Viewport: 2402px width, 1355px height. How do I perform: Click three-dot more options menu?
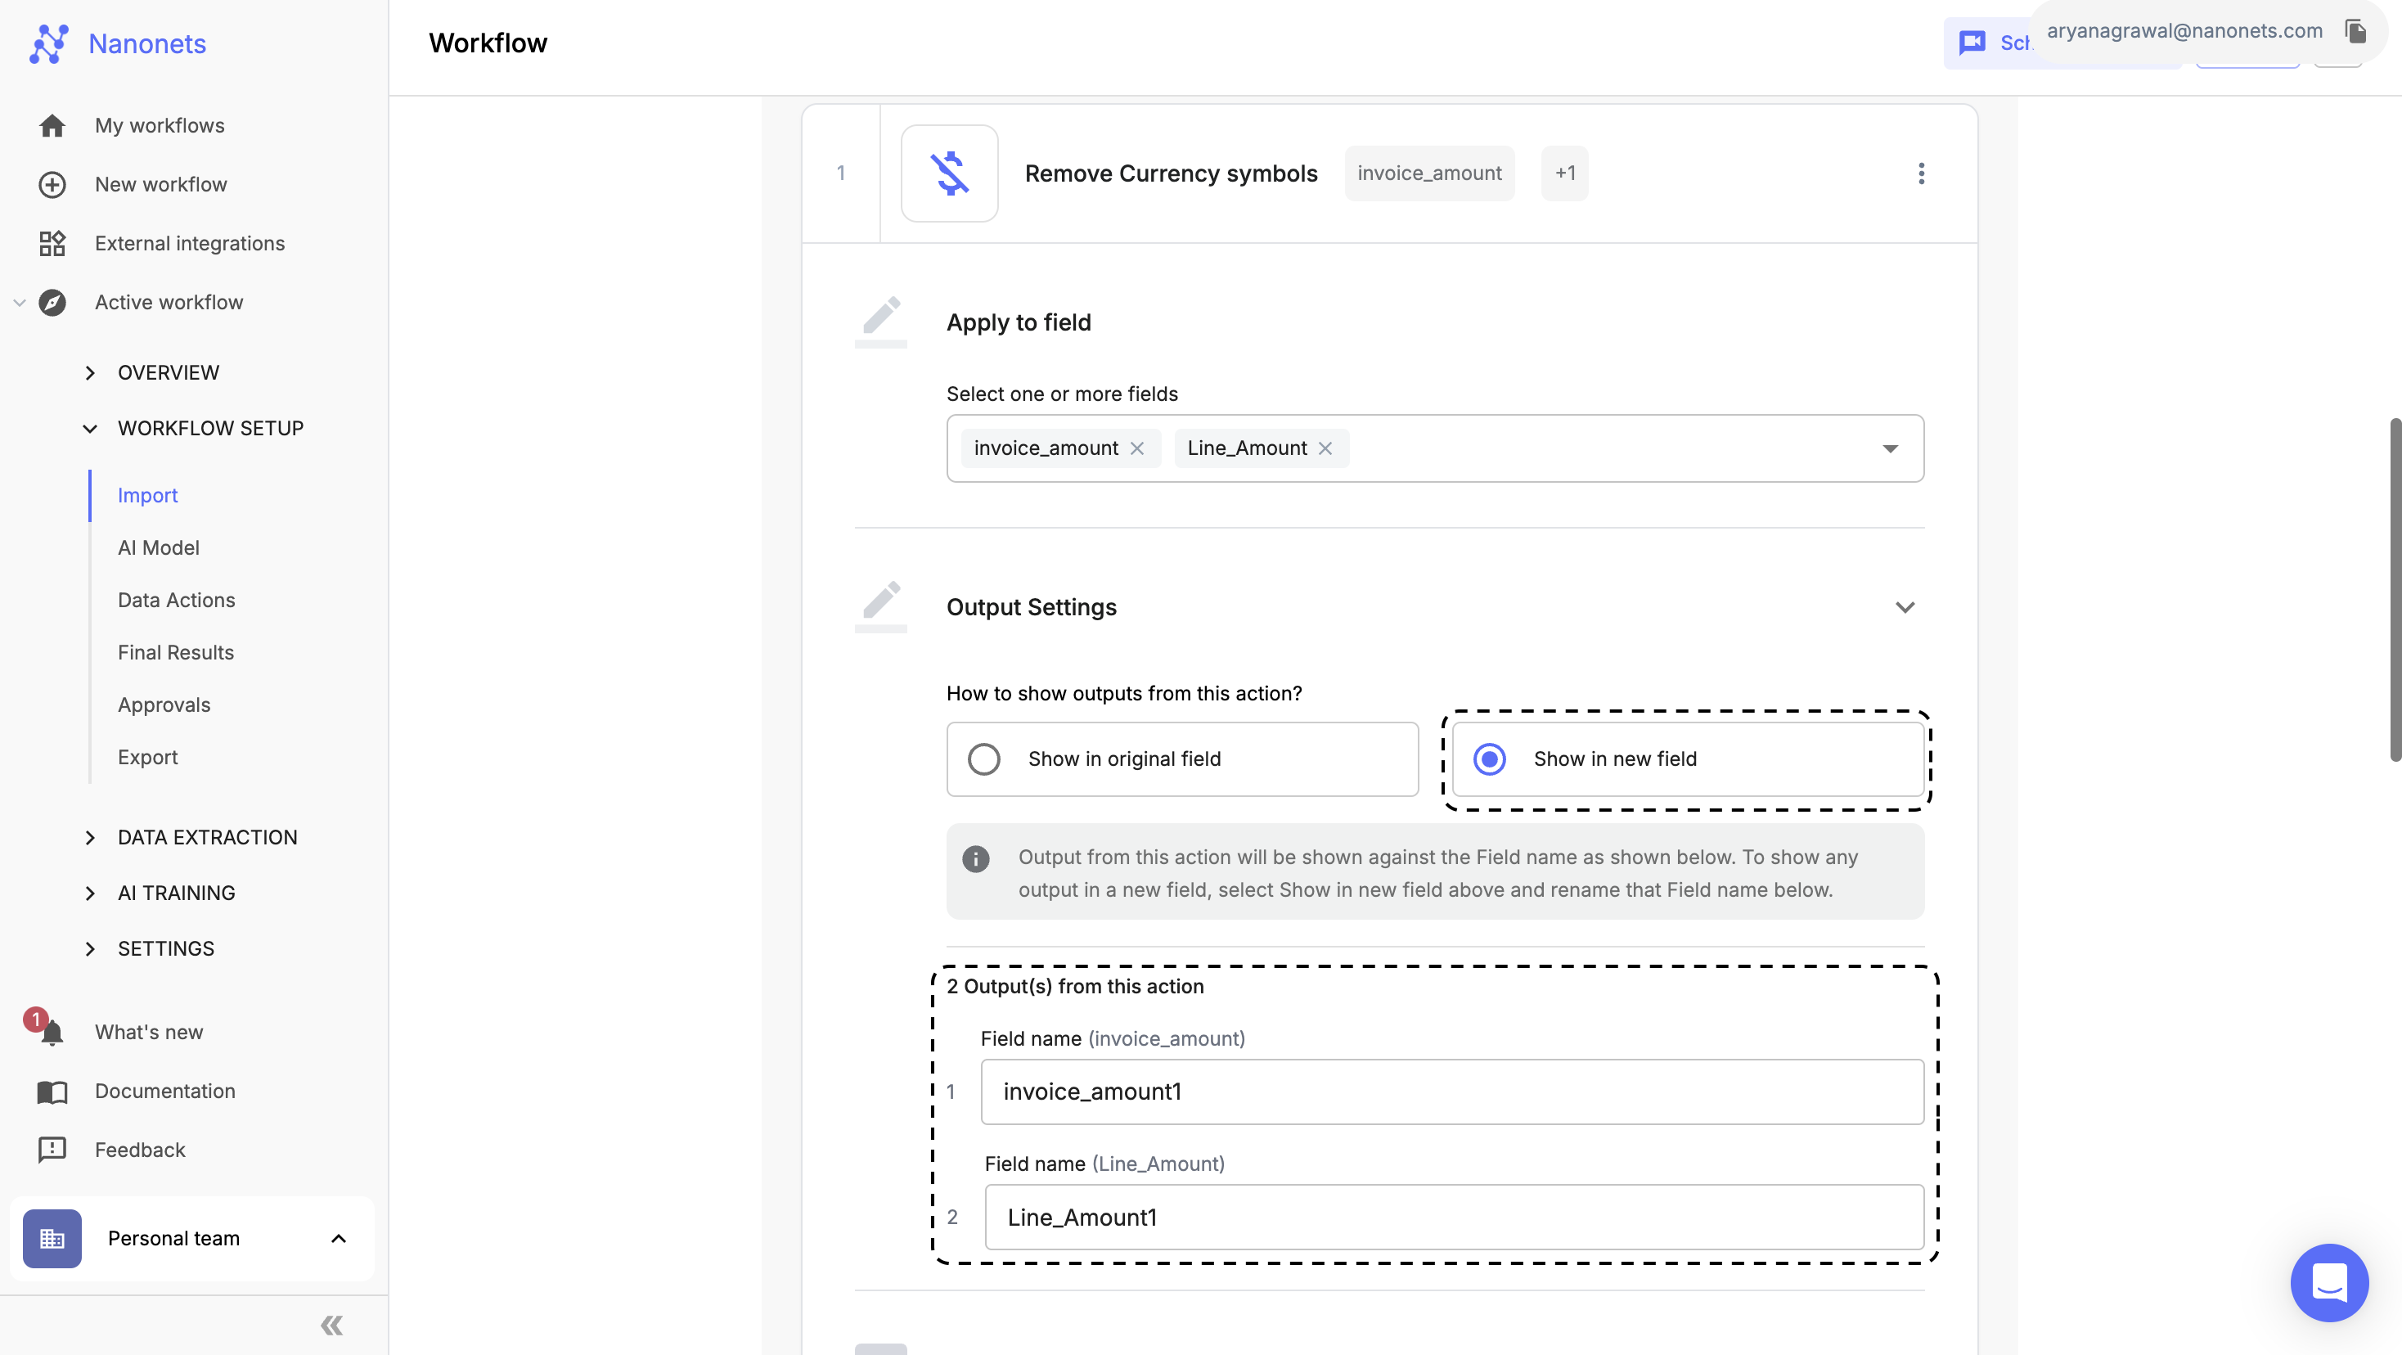click(x=1920, y=173)
